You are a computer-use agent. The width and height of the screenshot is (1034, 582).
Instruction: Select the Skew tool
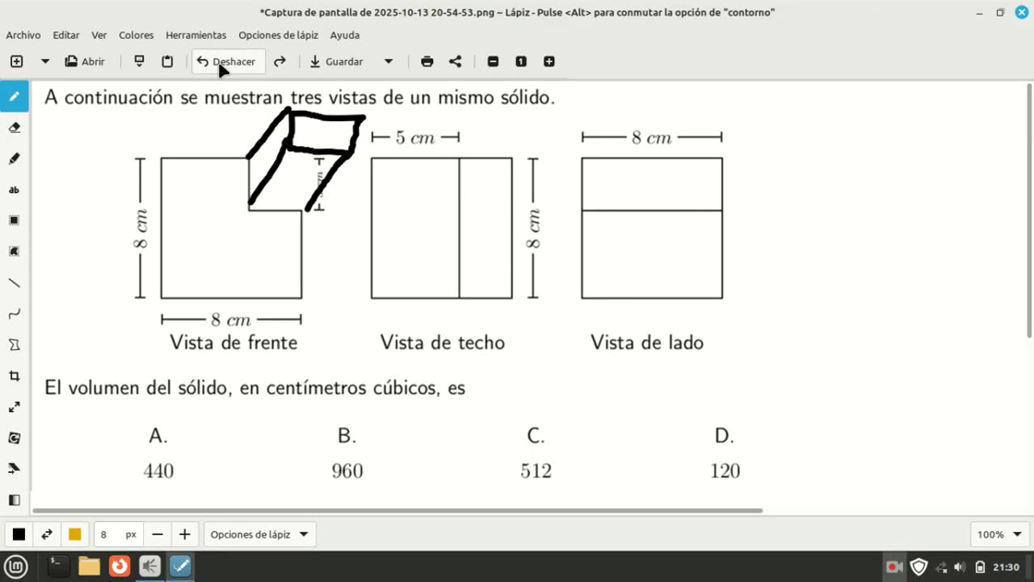(x=15, y=469)
